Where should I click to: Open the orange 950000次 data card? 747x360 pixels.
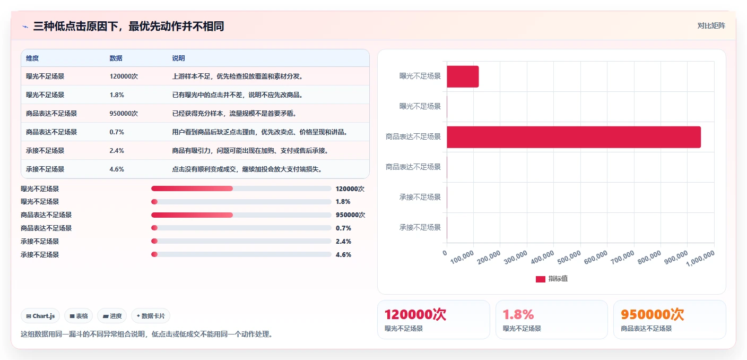point(670,319)
